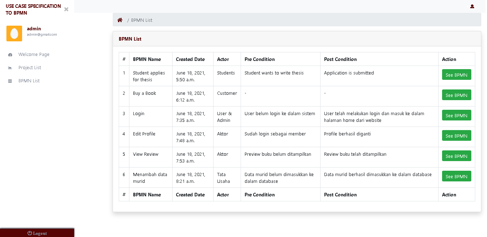See BPMN for Buy a Book
Image resolution: width=487 pixels, height=237 pixels.
(x=456, y=95)
